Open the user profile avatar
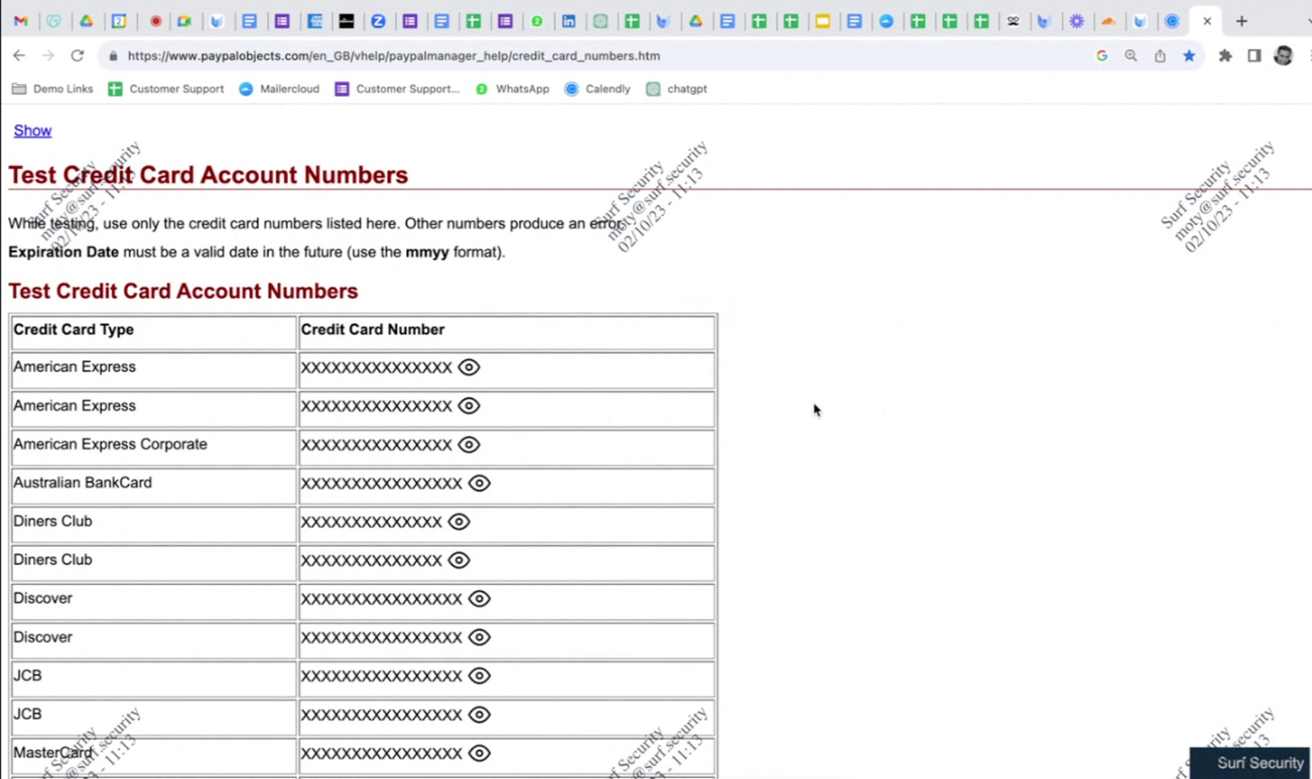 pos(1283,56)
